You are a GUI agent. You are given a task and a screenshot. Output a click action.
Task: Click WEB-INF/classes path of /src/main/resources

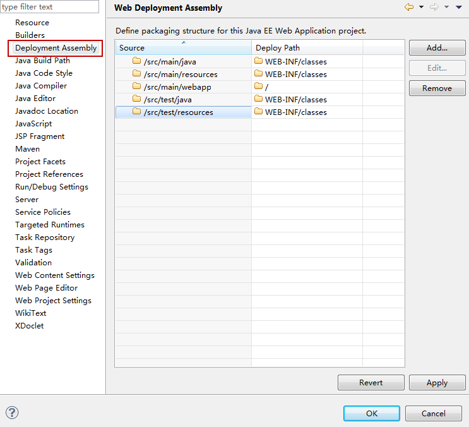296,74
